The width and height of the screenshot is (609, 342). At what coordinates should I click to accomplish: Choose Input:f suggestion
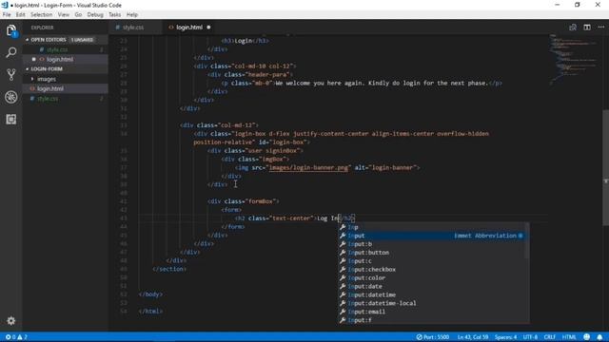[431, 320]
